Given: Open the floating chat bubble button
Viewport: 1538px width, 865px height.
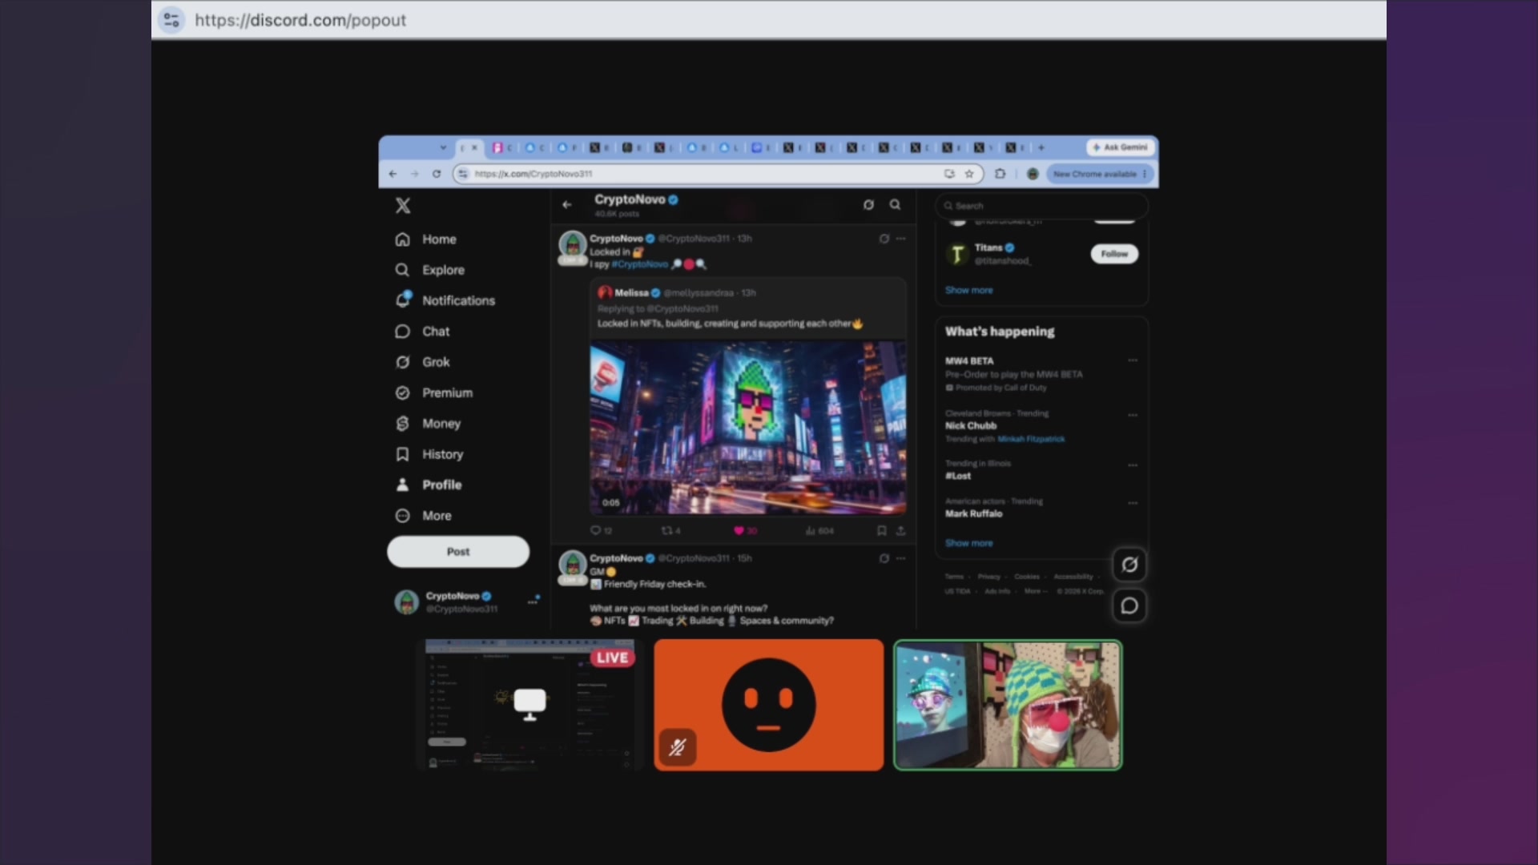Looking at the screenshot, I should pyautogui.click(x=1129, y=605).
